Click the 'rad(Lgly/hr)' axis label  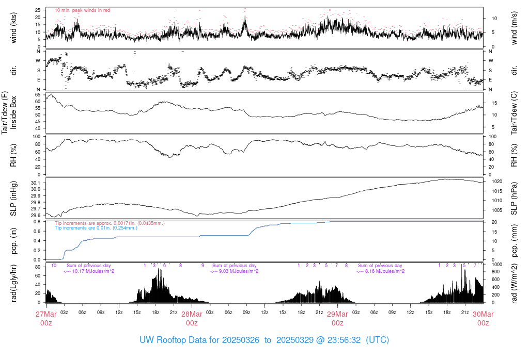coord(13,283)
